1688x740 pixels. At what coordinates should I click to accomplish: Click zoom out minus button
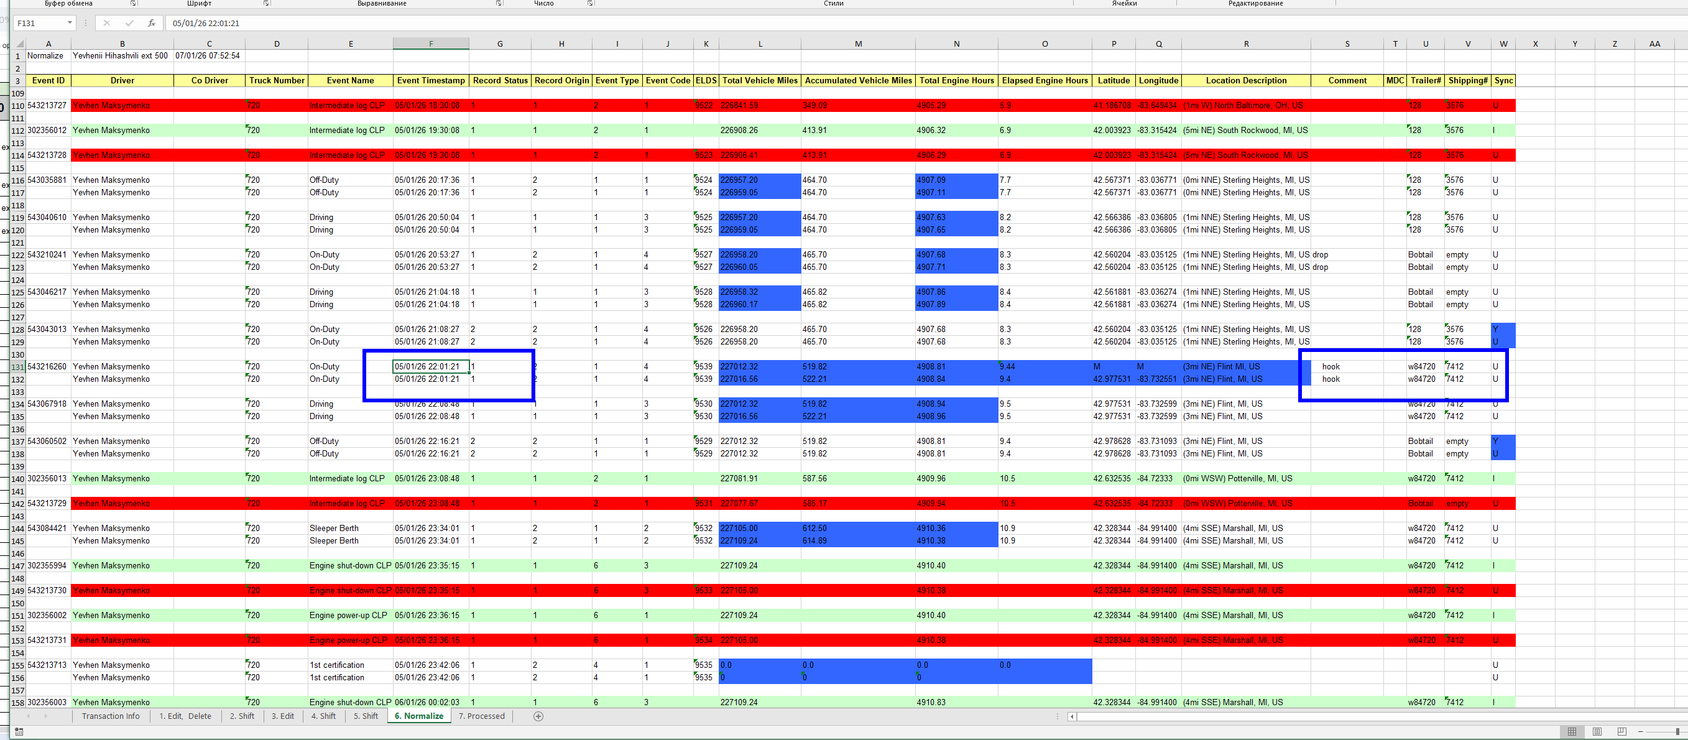[x=1641, y=731]
